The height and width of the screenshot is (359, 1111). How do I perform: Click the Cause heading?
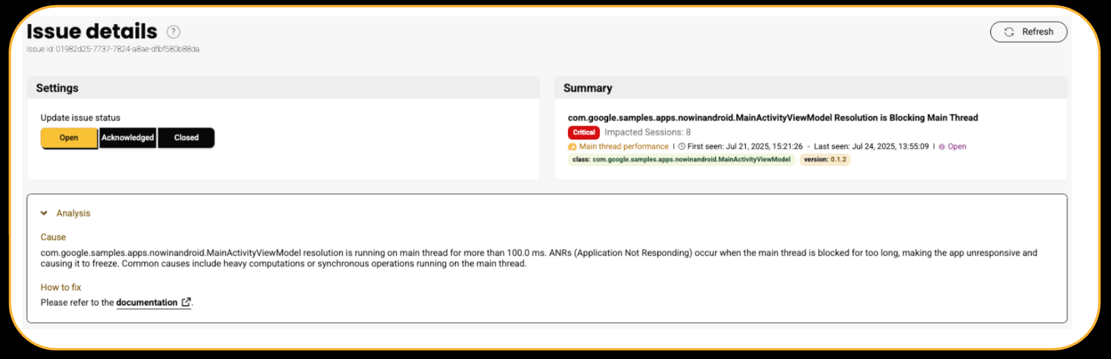coord(53,237)
